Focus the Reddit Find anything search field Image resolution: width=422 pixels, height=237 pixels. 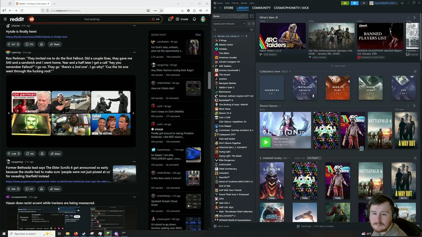92,19
